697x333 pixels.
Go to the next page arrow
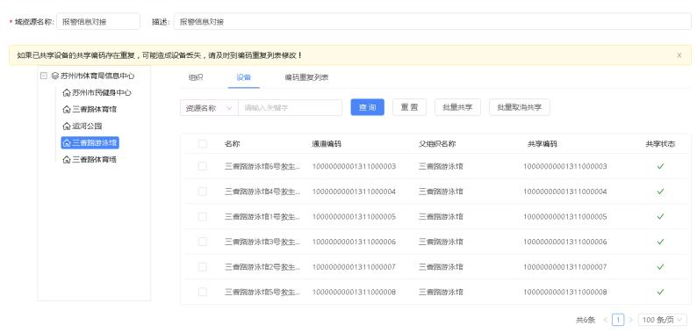tap(630, 320)
